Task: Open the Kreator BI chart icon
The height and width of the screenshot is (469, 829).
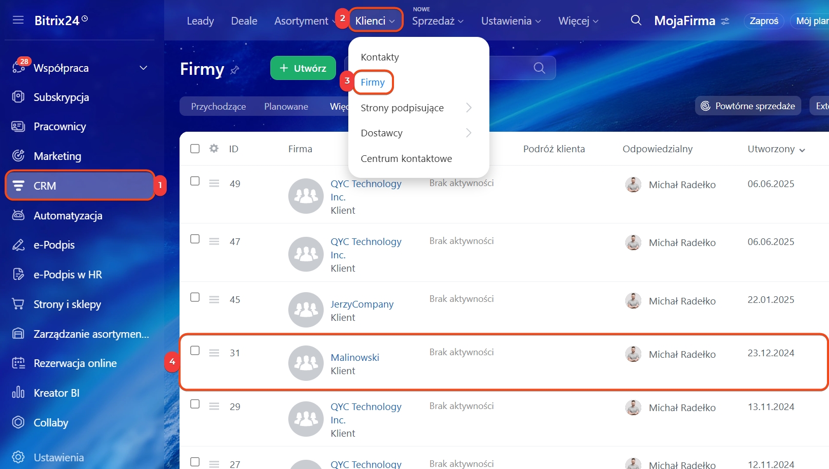Action: [x=18, y=393]
